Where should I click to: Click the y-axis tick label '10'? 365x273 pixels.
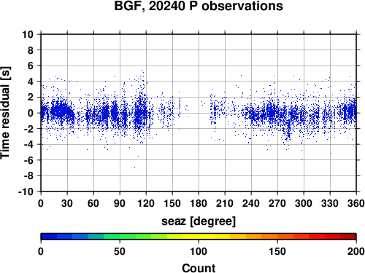pos(28,34)
